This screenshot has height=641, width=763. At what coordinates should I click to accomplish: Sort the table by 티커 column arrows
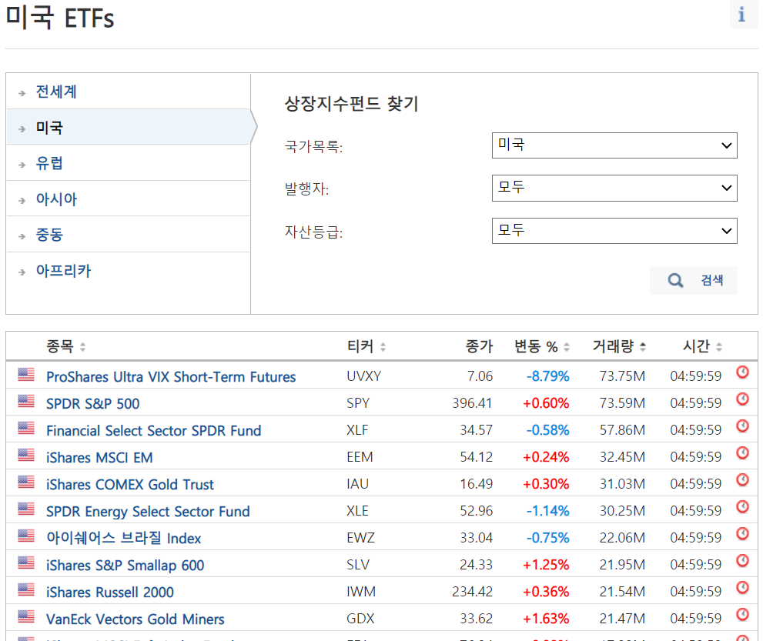click(x=383, y=347)
